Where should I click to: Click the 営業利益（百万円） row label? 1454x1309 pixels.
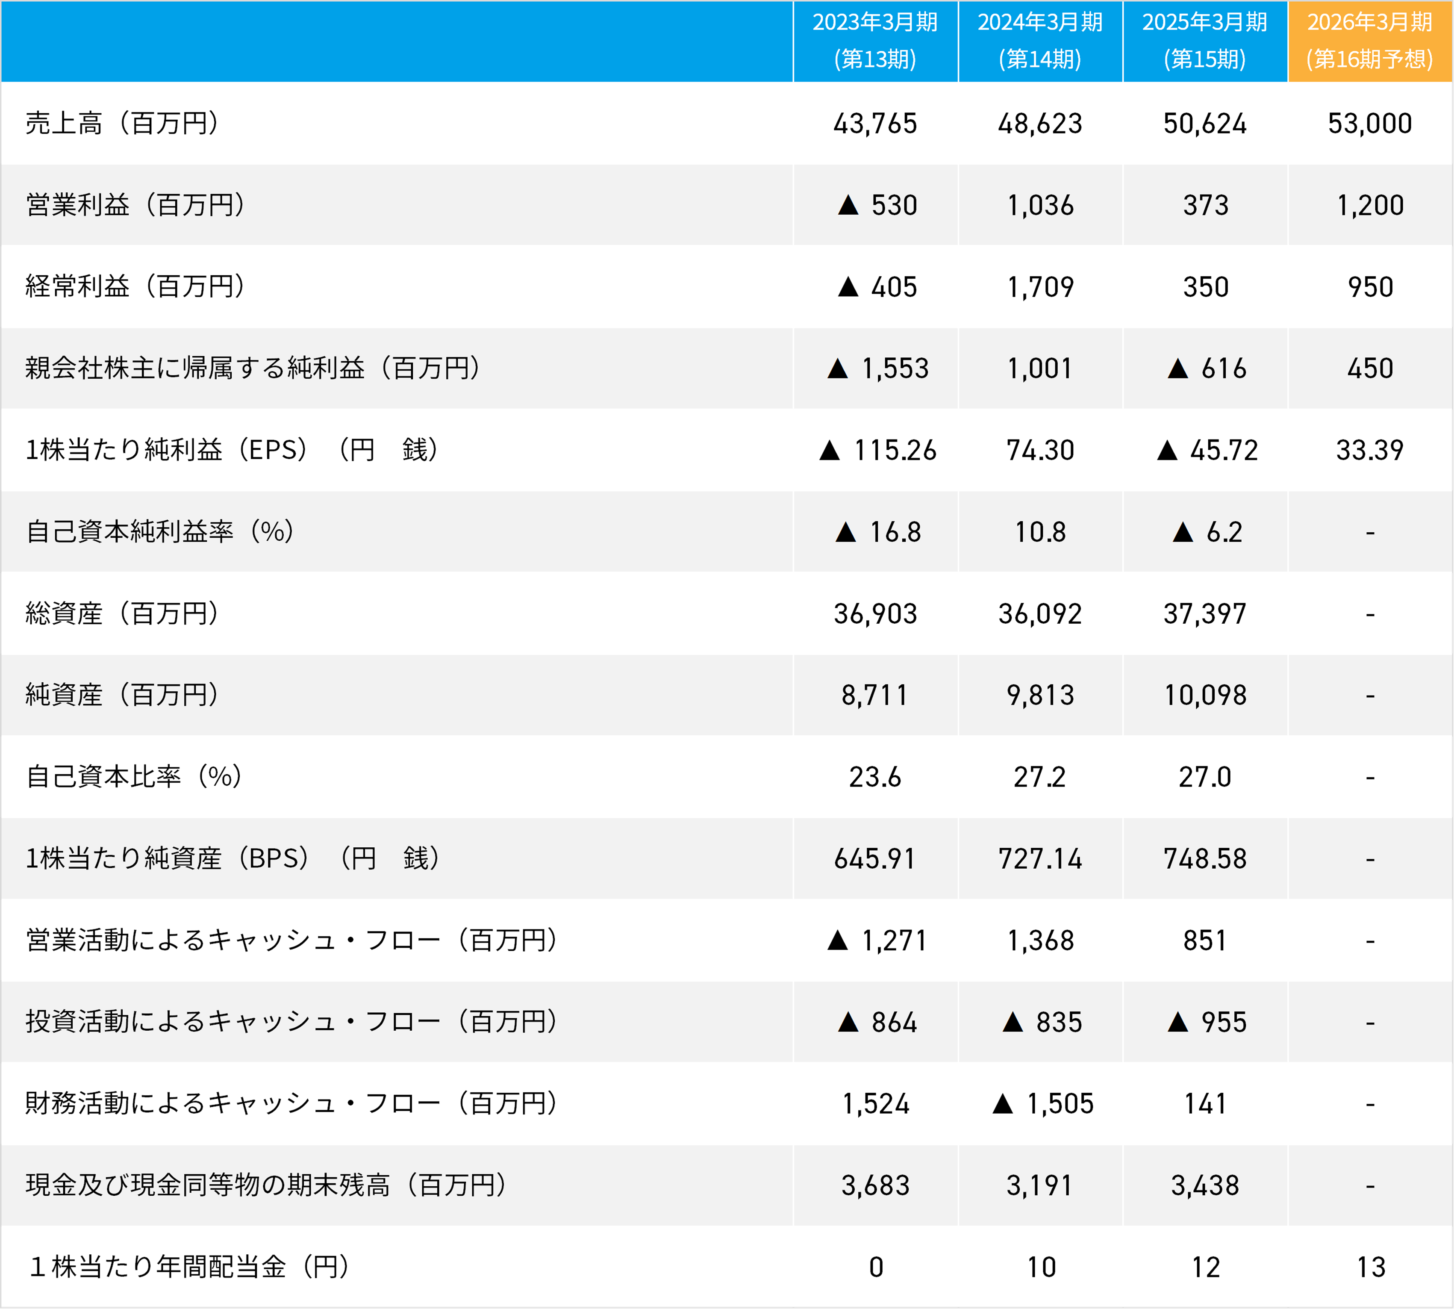tap(135, 205)
